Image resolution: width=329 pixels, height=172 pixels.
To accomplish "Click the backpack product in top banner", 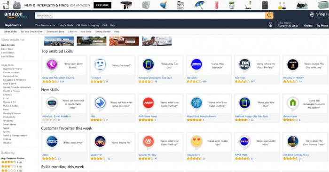I will [x=265, y=5].
